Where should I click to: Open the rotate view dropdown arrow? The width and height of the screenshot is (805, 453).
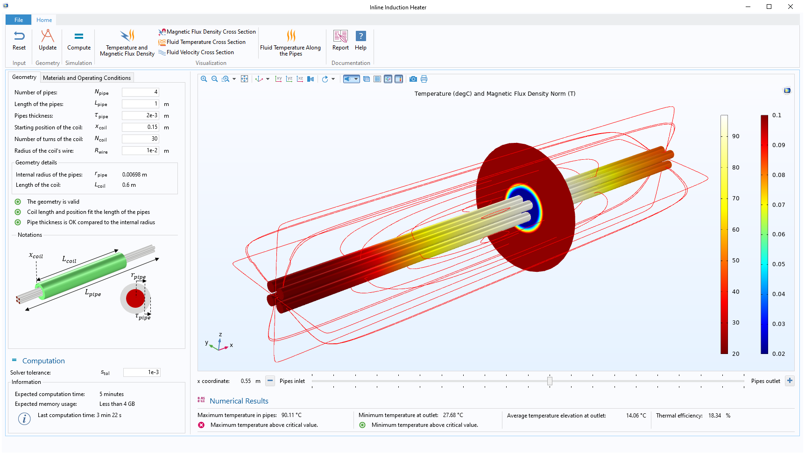[x=333, y=79]
